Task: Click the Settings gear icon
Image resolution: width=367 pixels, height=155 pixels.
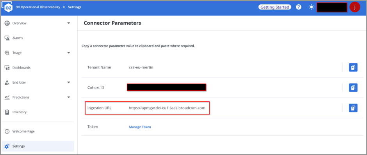Action: (7, 146)
